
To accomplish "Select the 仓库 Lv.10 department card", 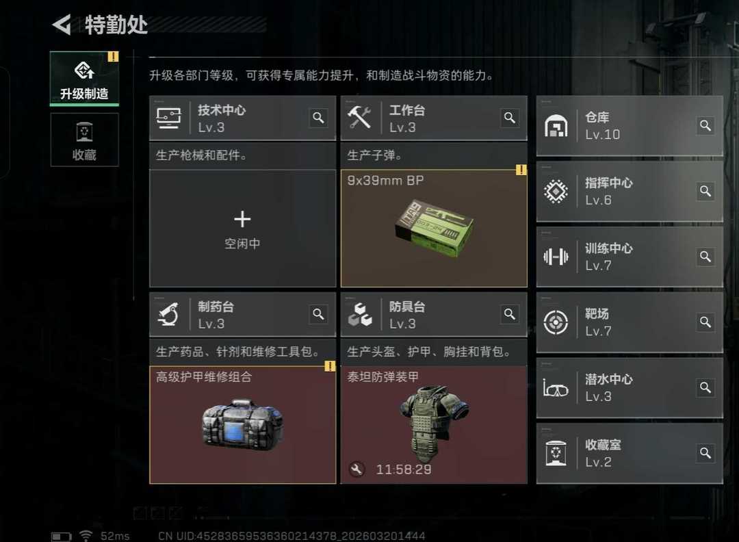I will point(630,126).
